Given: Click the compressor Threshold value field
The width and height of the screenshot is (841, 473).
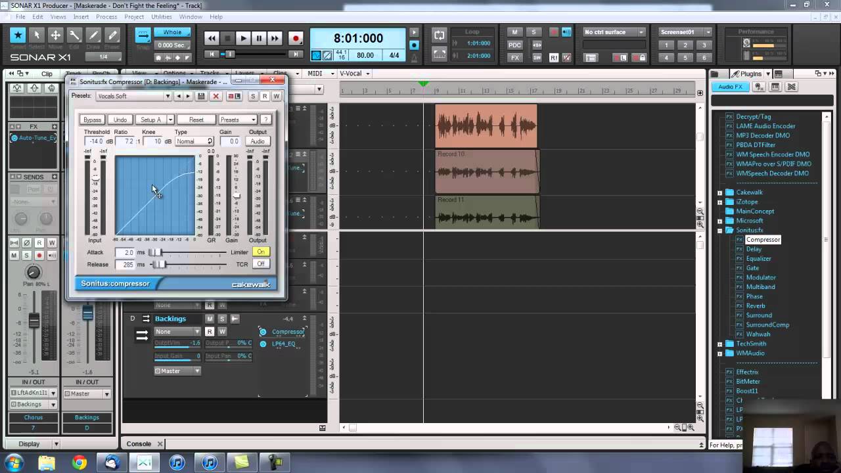Looking at the screenshot, I should pos(95,142).
